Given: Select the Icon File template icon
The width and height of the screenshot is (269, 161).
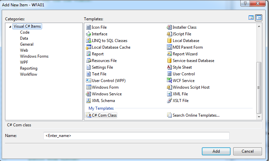Looking at the screenshot, I should tap(88, 27).
